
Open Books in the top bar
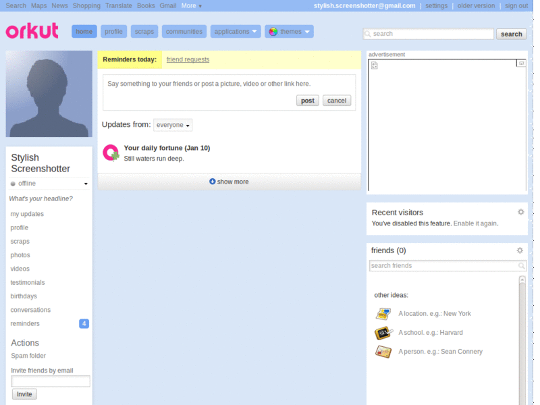coord(146,6)
